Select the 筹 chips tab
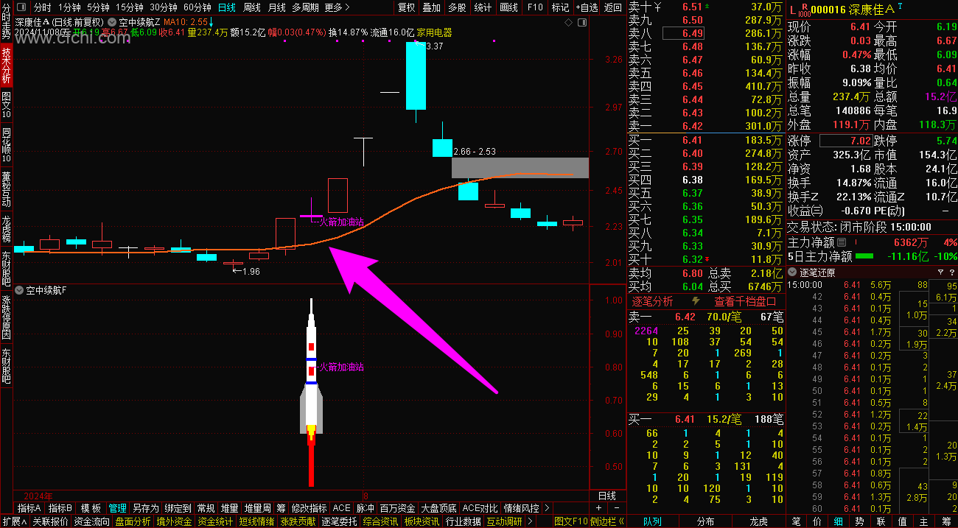Image resolution: width=958 pixels, height=528 pixels. coord(945,521)
